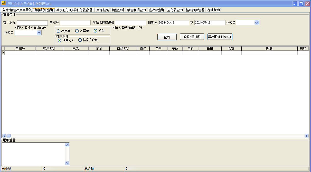This screenshot has height=172, width=311.
Task: Click the 客户名称 column header
Action: (x=49, y=49)
